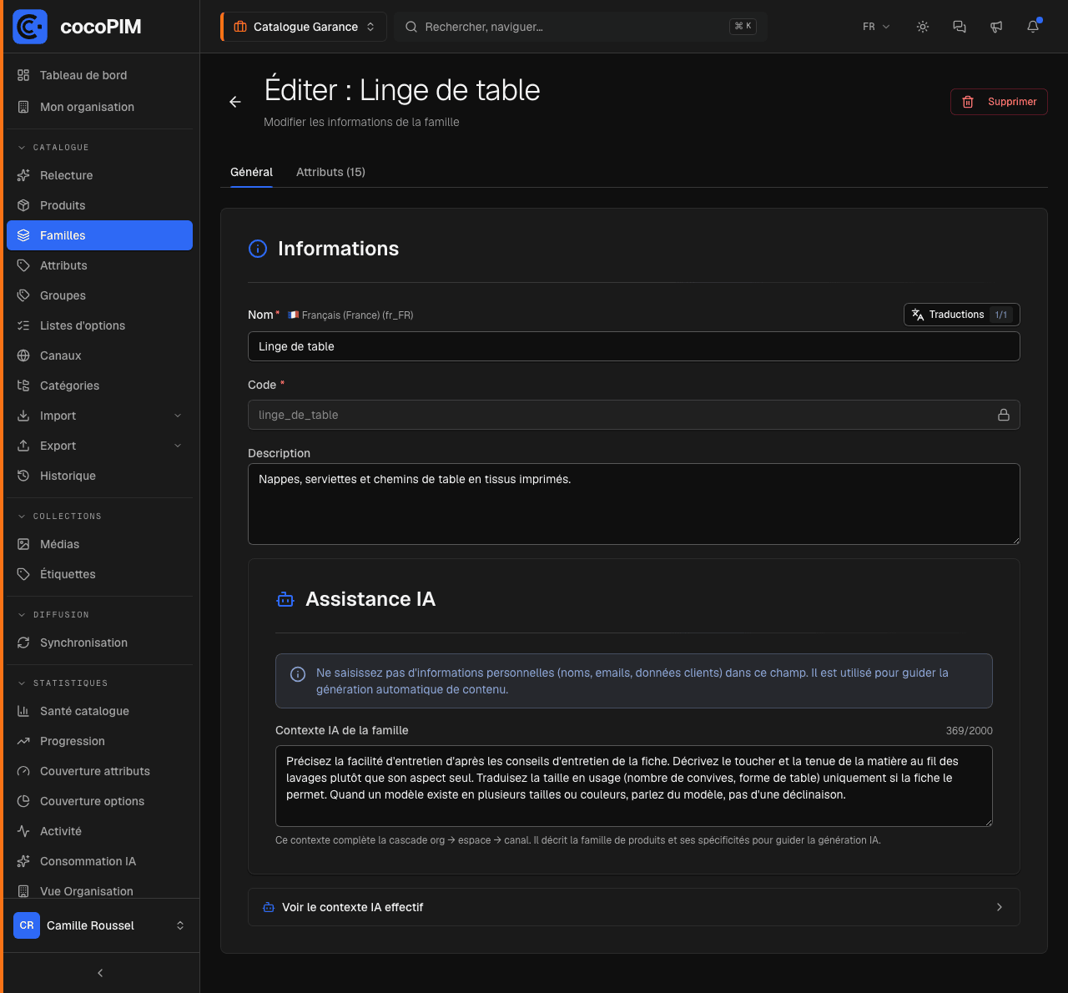Screen dimensions: 1068x993
Task: Click the lock icon in the Code field
Action: click(1004, 415)
